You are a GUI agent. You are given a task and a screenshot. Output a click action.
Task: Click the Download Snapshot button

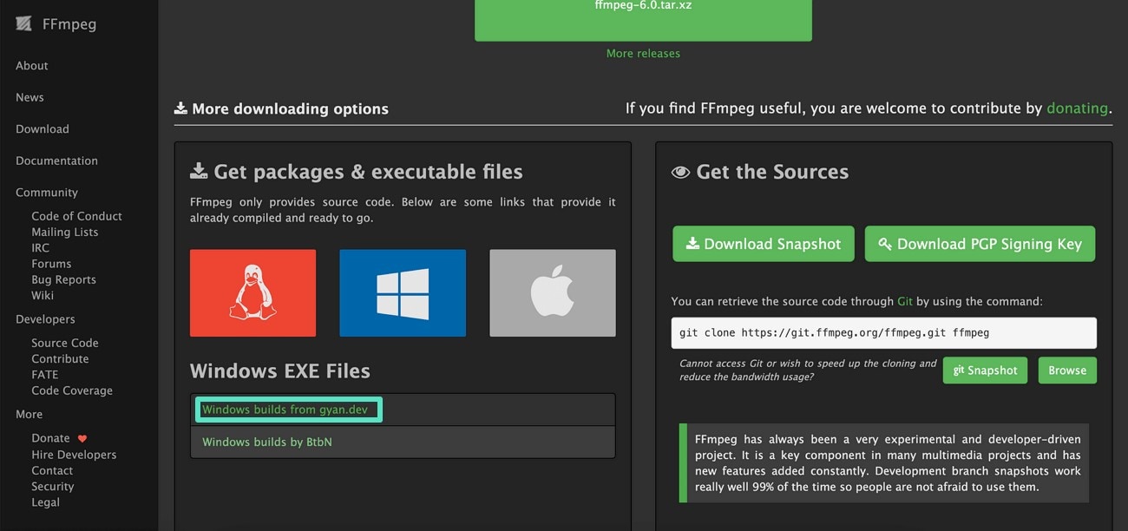coord(764,244)
